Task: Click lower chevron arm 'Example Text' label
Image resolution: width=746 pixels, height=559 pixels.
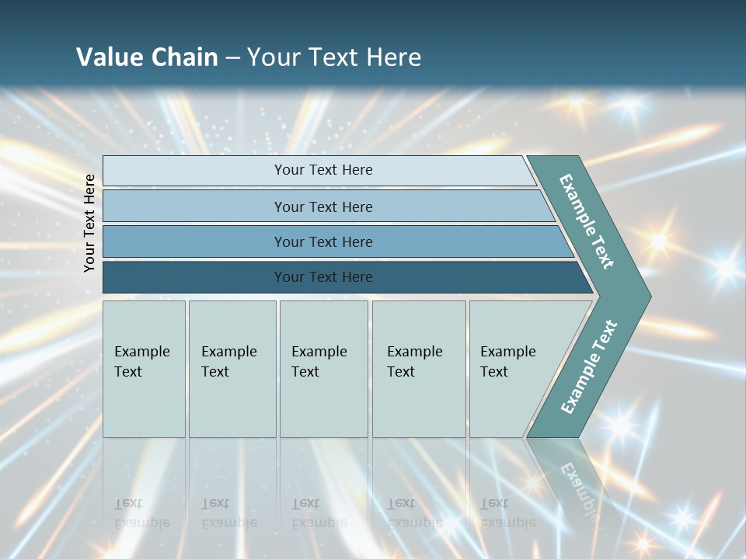Action: (589, 366)
